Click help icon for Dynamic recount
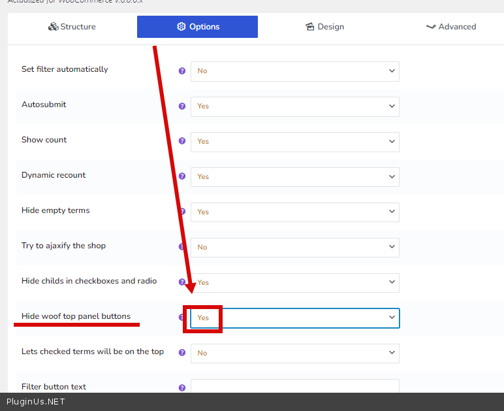 pos(182,176)
